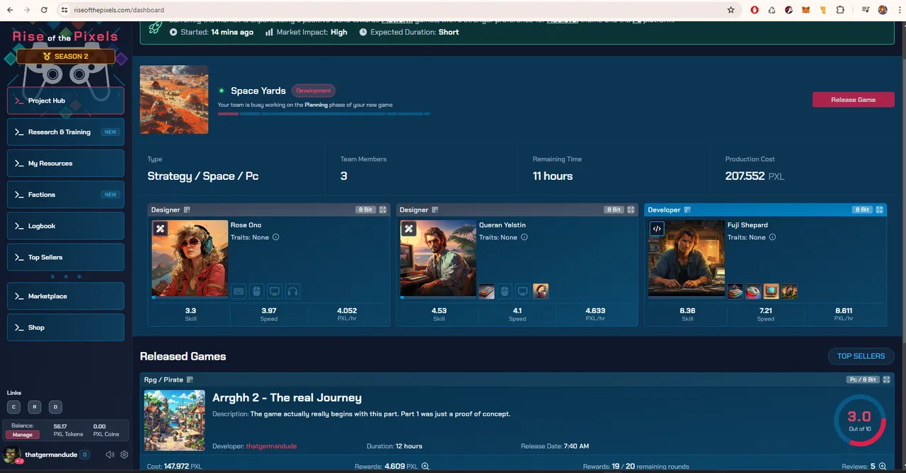The height and width of the screenshot is (473, 906).
Task: Expand Fuji Shepard's card with the corner icon
Action: pos(880,210)
